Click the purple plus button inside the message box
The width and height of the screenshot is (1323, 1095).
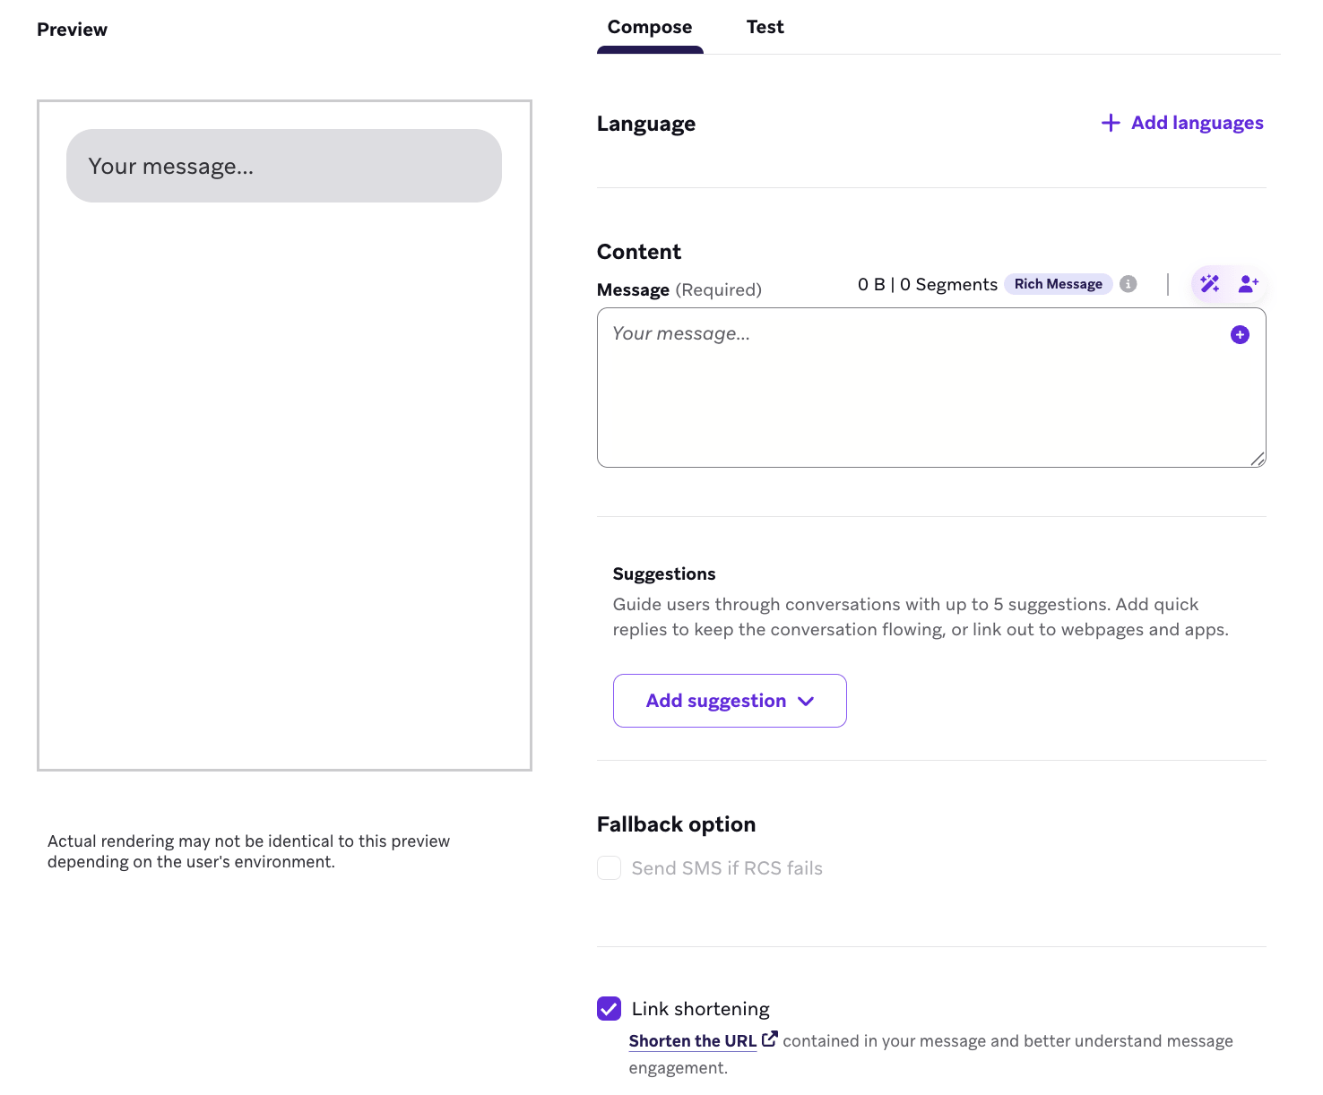tap(1240, 334)
